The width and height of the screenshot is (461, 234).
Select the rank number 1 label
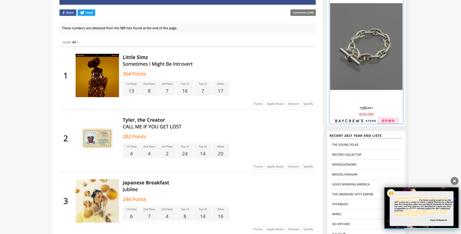point(65,76)
